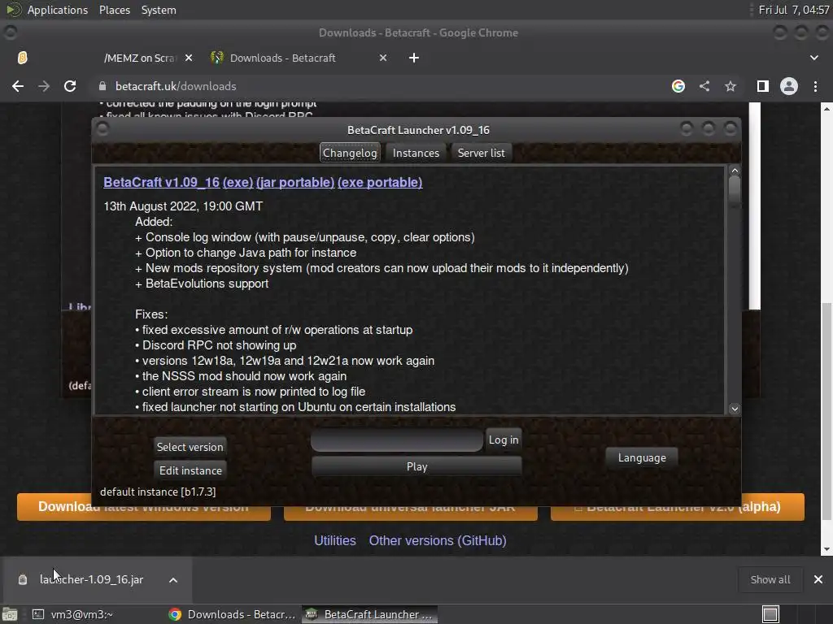Reload the betacraft.uk page
The image size is (833, 624).
coord(70,86)
